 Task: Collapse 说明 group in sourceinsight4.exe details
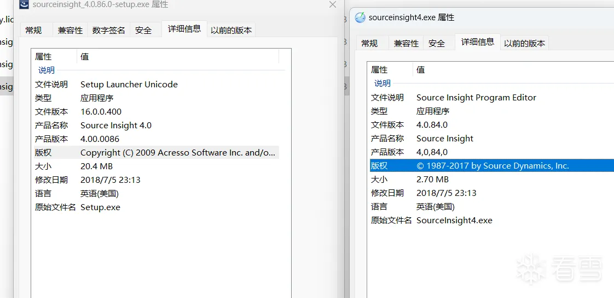[382, 83]
